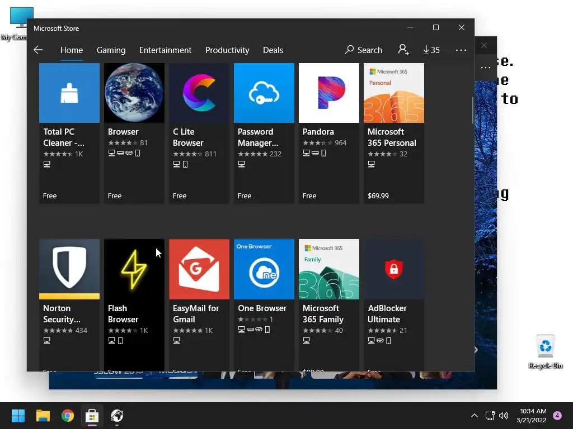Select the Deals tab

point(273,50)
